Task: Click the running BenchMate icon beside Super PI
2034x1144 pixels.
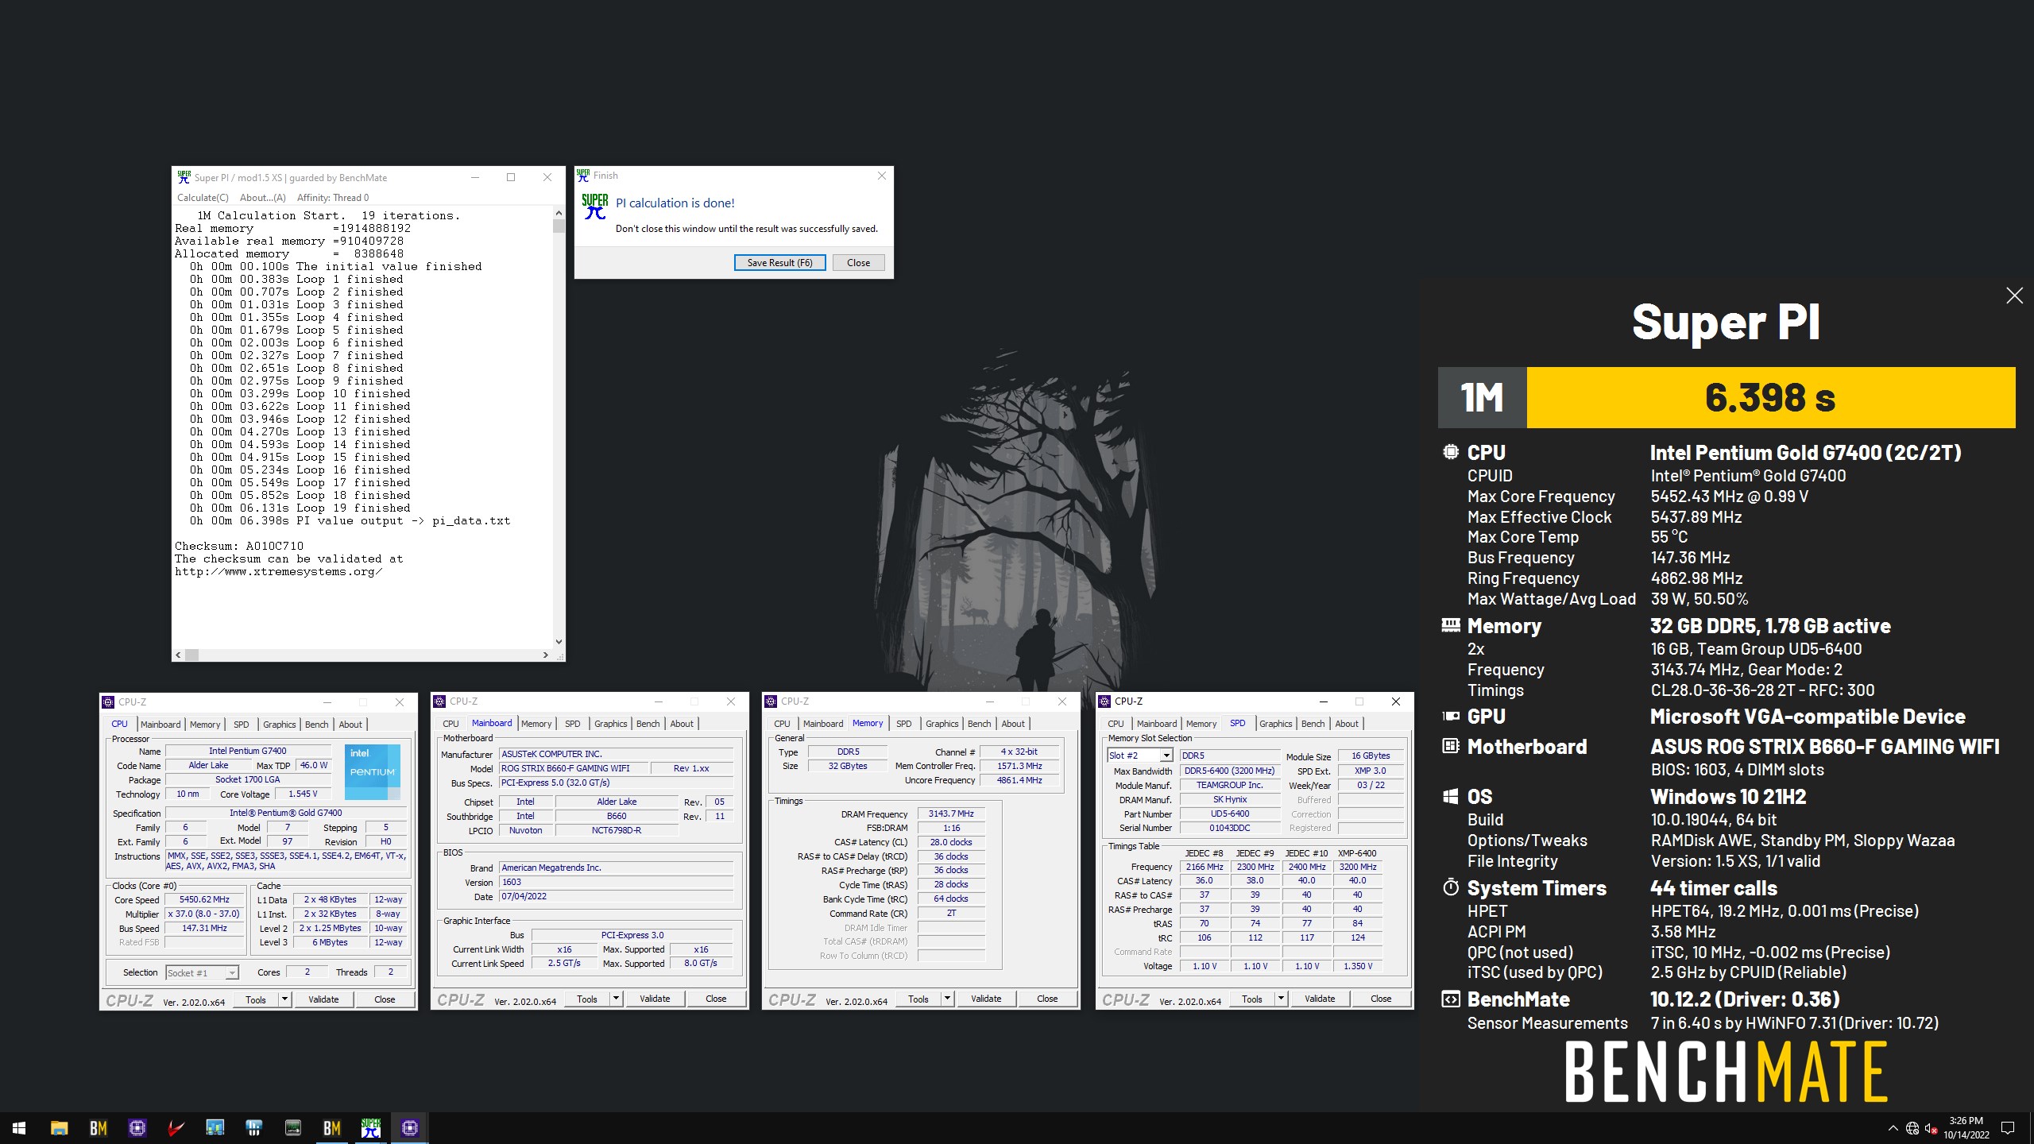Action: tap(332, 1128)
